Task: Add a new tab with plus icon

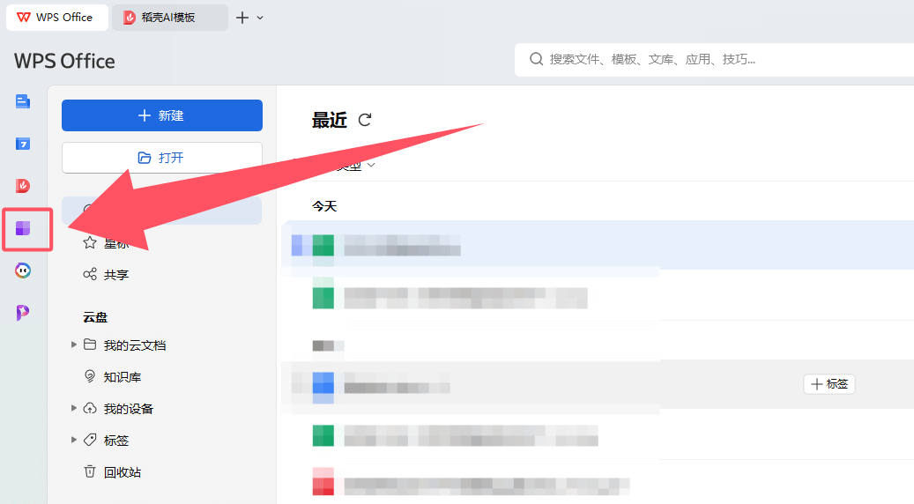Action: pos(242,18)
